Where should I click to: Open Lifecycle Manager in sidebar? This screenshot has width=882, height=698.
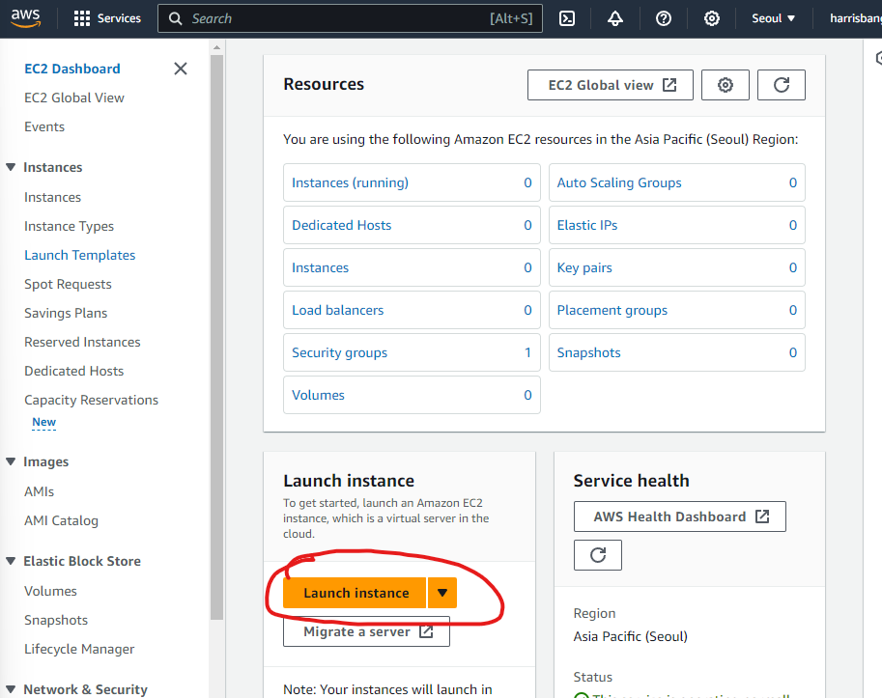point(79,649)
